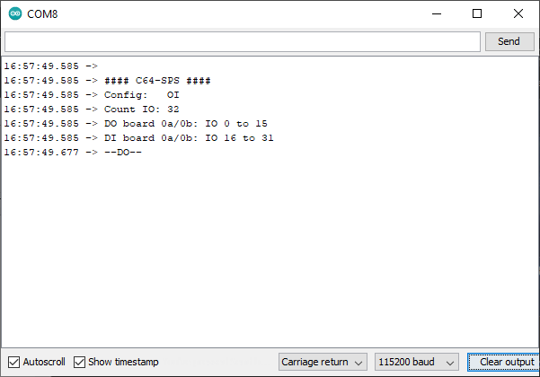Maximize the COM8 serial monitor window

pos(477,13)
